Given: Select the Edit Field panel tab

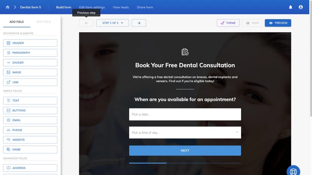Looking at the screenshot, I should (44, 22).
